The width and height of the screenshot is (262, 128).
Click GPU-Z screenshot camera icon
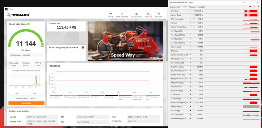tap(250, 7)
